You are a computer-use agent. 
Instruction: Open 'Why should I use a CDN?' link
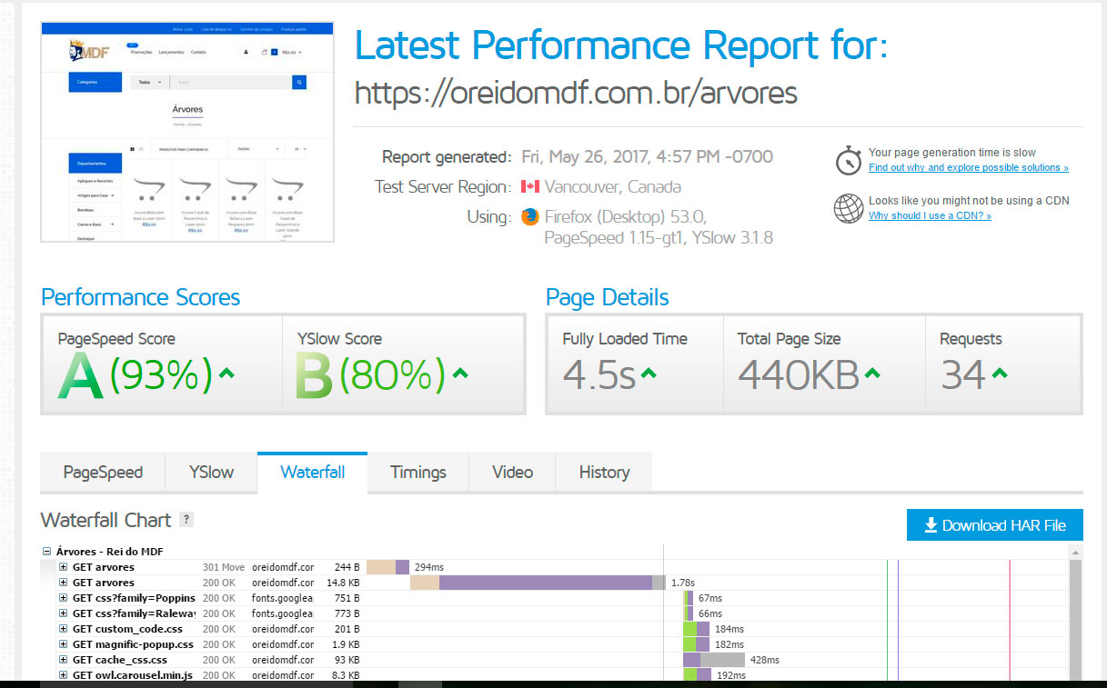[930, 216]
